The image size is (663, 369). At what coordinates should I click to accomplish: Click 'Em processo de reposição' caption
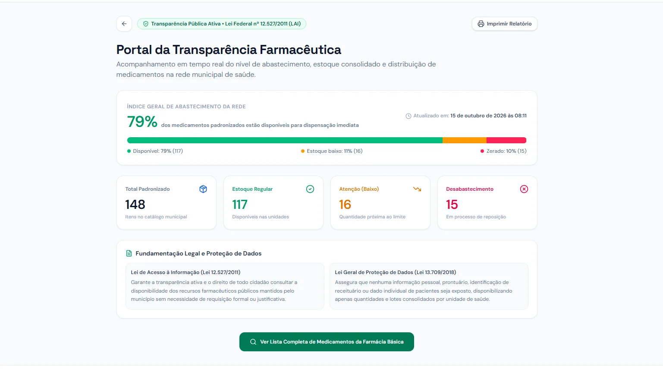pyautogui.click(x=476, y=217)
